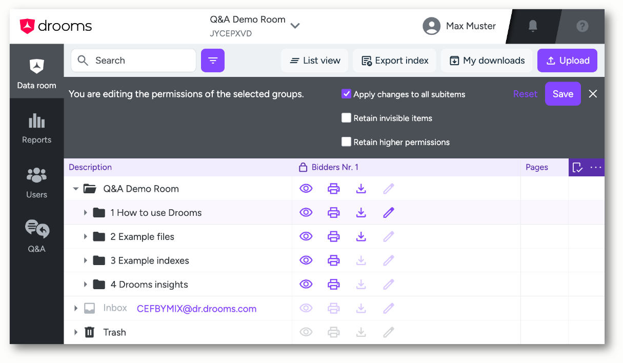623x363 pixels.
Task: Toggle edit pencil for 1 How to use Drooms
Action: tap(389, 212)
